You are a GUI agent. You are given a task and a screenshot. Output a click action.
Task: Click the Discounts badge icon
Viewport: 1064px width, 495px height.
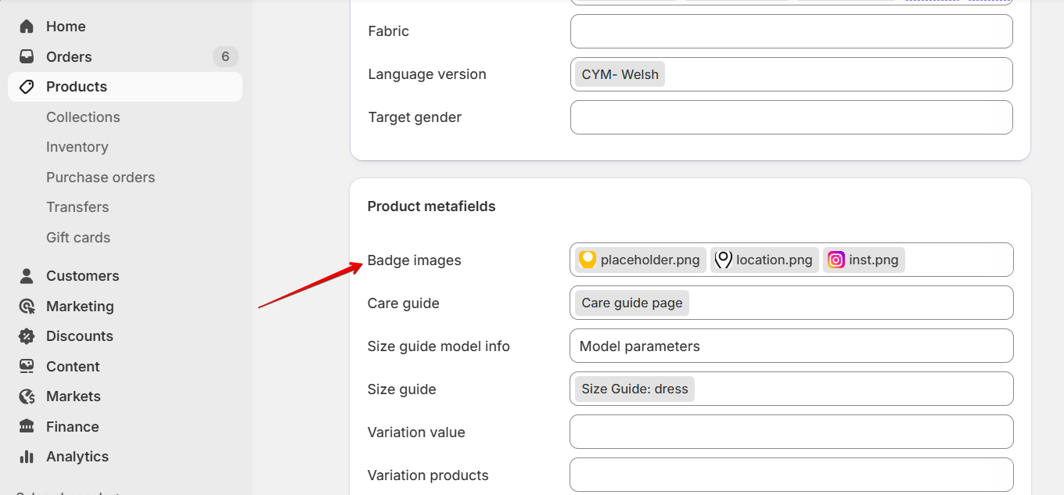(x=27, y=336)
